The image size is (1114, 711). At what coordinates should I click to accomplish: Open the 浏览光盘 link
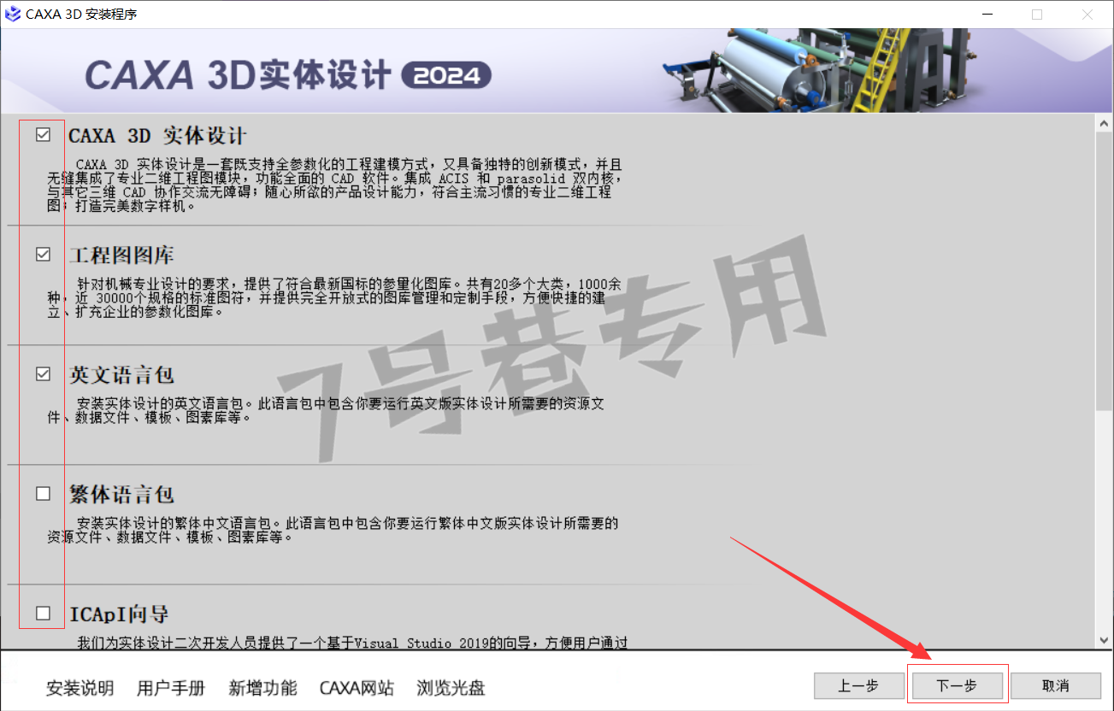451,688
